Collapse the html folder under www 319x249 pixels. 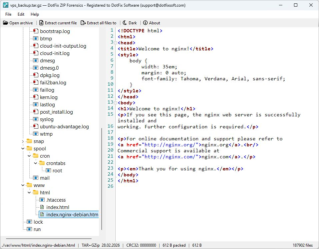[x=29, y=192]
